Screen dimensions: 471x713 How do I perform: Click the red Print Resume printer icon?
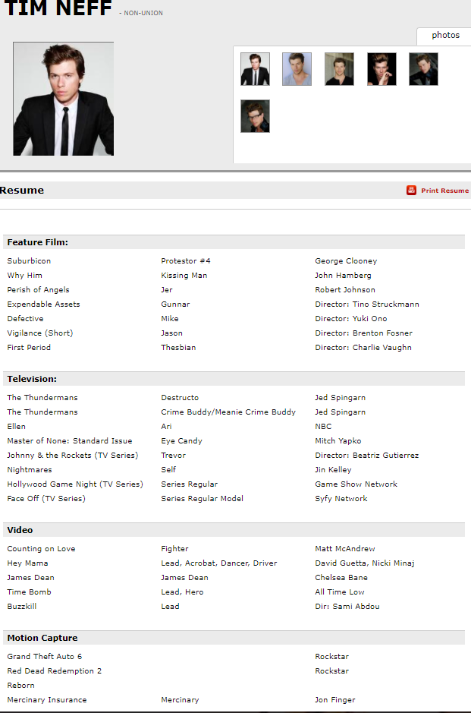(x=411, y=191)
